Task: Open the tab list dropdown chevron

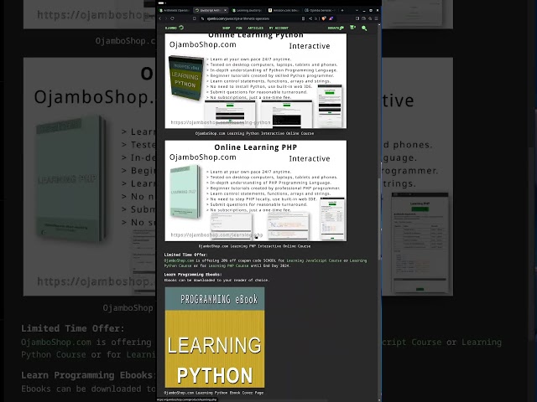Action: tap(357, 10)
